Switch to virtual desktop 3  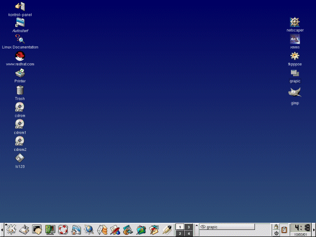pos(189,227)
